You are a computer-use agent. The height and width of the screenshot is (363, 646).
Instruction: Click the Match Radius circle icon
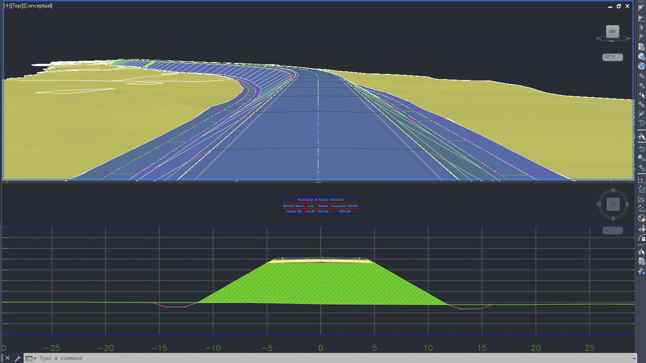click(641, 218)
